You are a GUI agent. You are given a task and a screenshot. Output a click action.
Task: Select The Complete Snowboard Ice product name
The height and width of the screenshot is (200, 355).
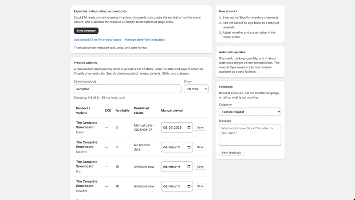87,164
